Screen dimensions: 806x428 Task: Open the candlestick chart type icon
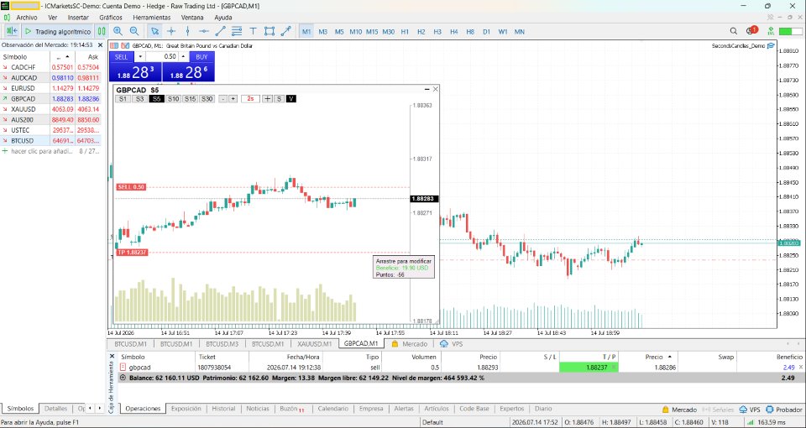(102, 31)
